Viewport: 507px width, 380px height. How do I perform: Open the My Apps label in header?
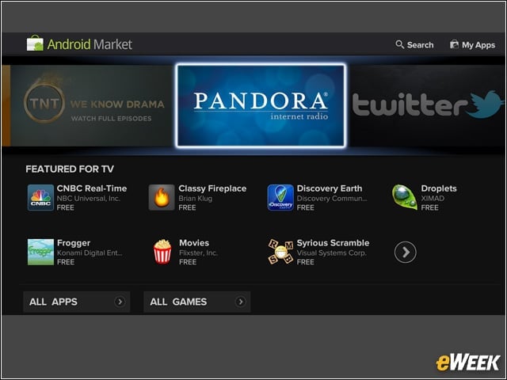478,45
